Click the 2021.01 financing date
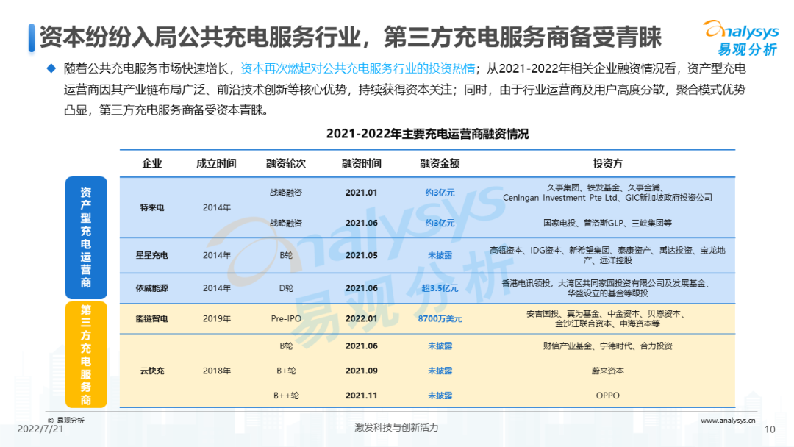 tap(362, 193)
